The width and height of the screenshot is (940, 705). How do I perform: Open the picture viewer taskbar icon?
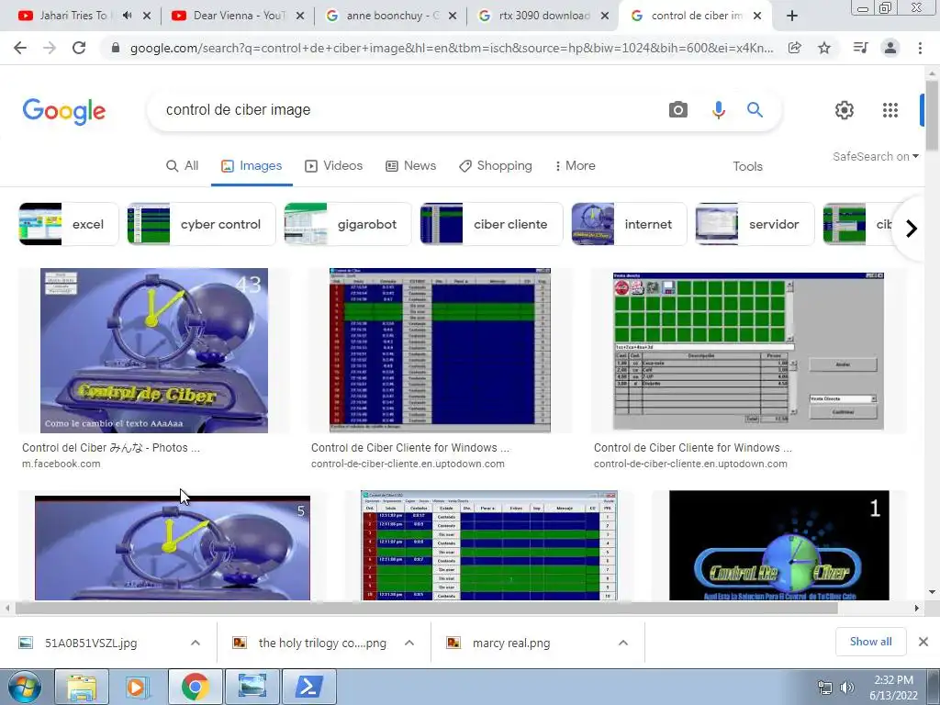pos(252,687)
